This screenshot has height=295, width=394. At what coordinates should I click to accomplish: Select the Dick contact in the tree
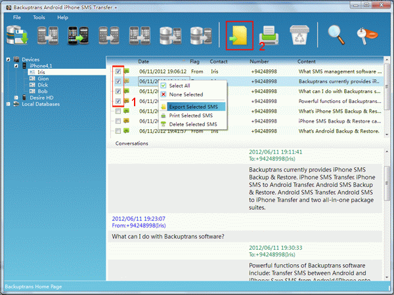pos(43,85)
